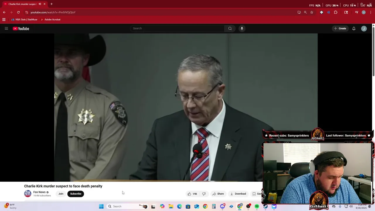Click the Create button
Viewport: 375px width, 211px height.
340,28
